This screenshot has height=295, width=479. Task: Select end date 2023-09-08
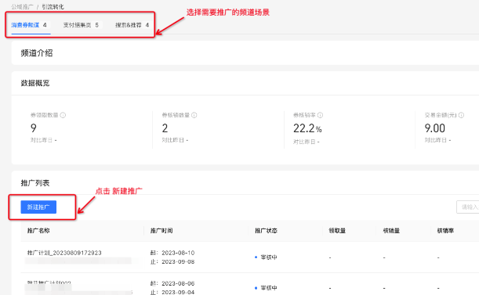[178, 262]
